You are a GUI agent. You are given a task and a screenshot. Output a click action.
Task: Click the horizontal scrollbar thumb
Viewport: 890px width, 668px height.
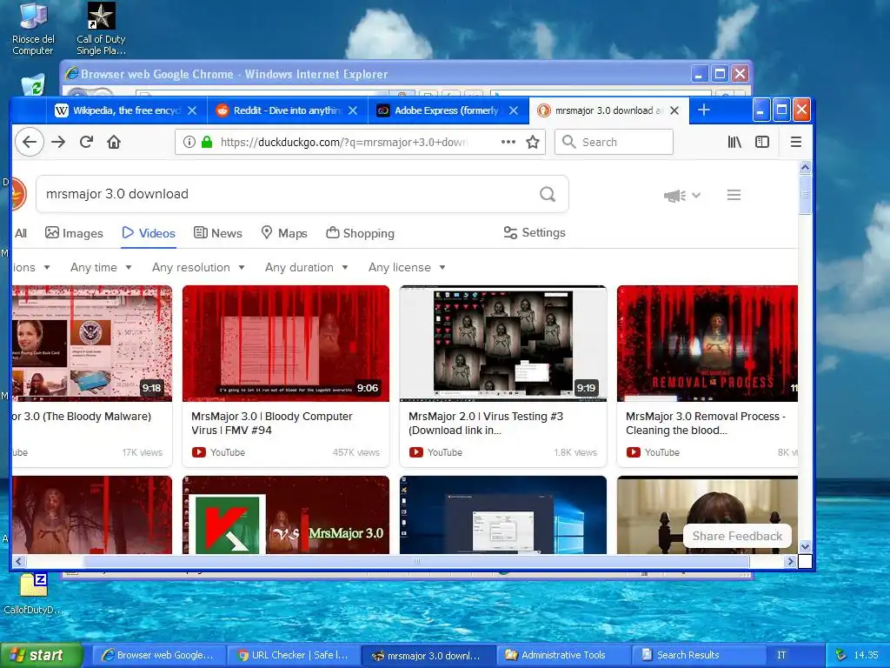[416, 562]
